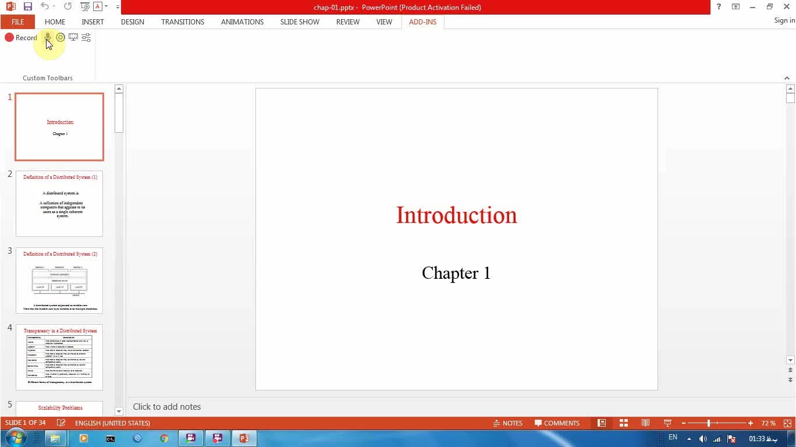Click the screen region selection icon
Image resolution: width=796 pixels, height=447 pixels.
coord(73,37)
